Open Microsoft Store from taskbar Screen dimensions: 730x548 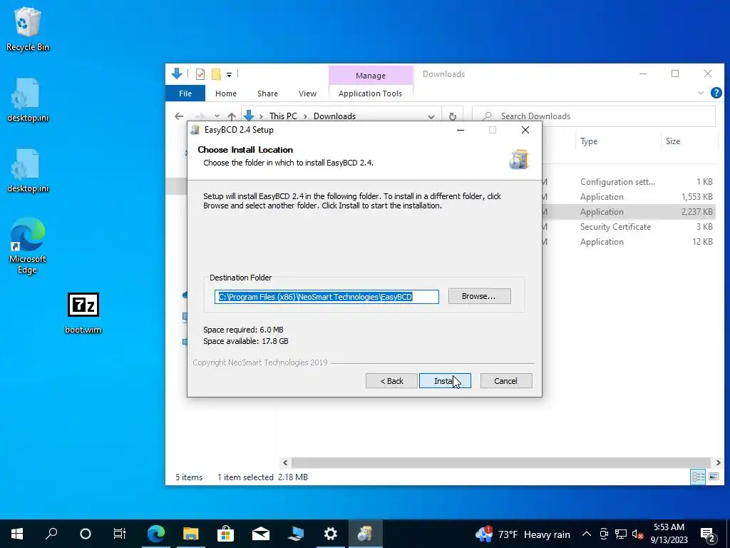coord(225,534)
